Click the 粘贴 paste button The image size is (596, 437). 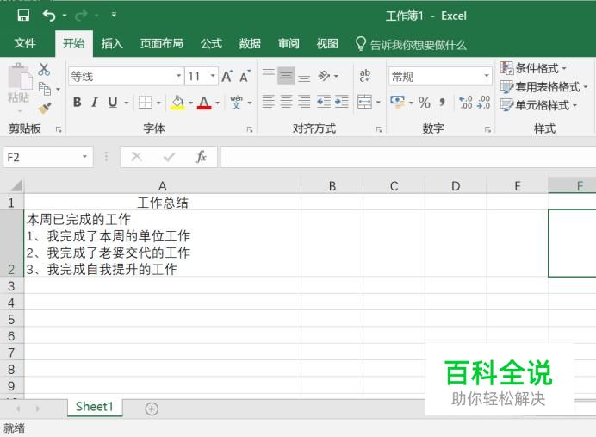[x=19, y=87]
